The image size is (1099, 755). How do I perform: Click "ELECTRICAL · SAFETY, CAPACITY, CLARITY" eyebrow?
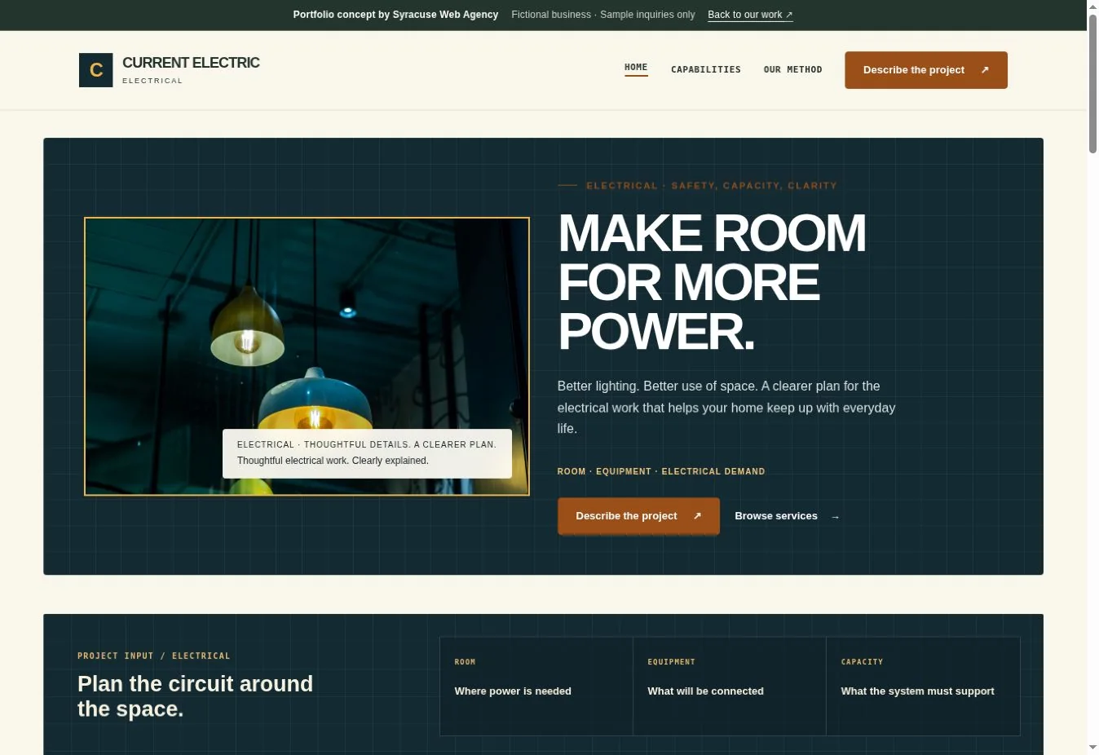712,186
